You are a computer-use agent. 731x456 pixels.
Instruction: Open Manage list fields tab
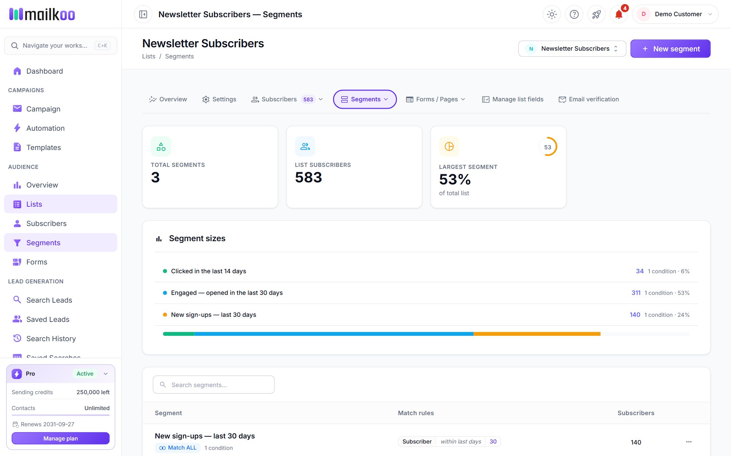(513, 99)
